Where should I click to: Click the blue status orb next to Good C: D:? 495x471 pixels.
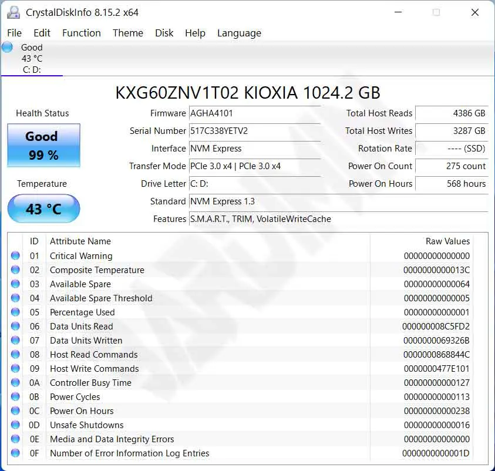click(7, 48)
